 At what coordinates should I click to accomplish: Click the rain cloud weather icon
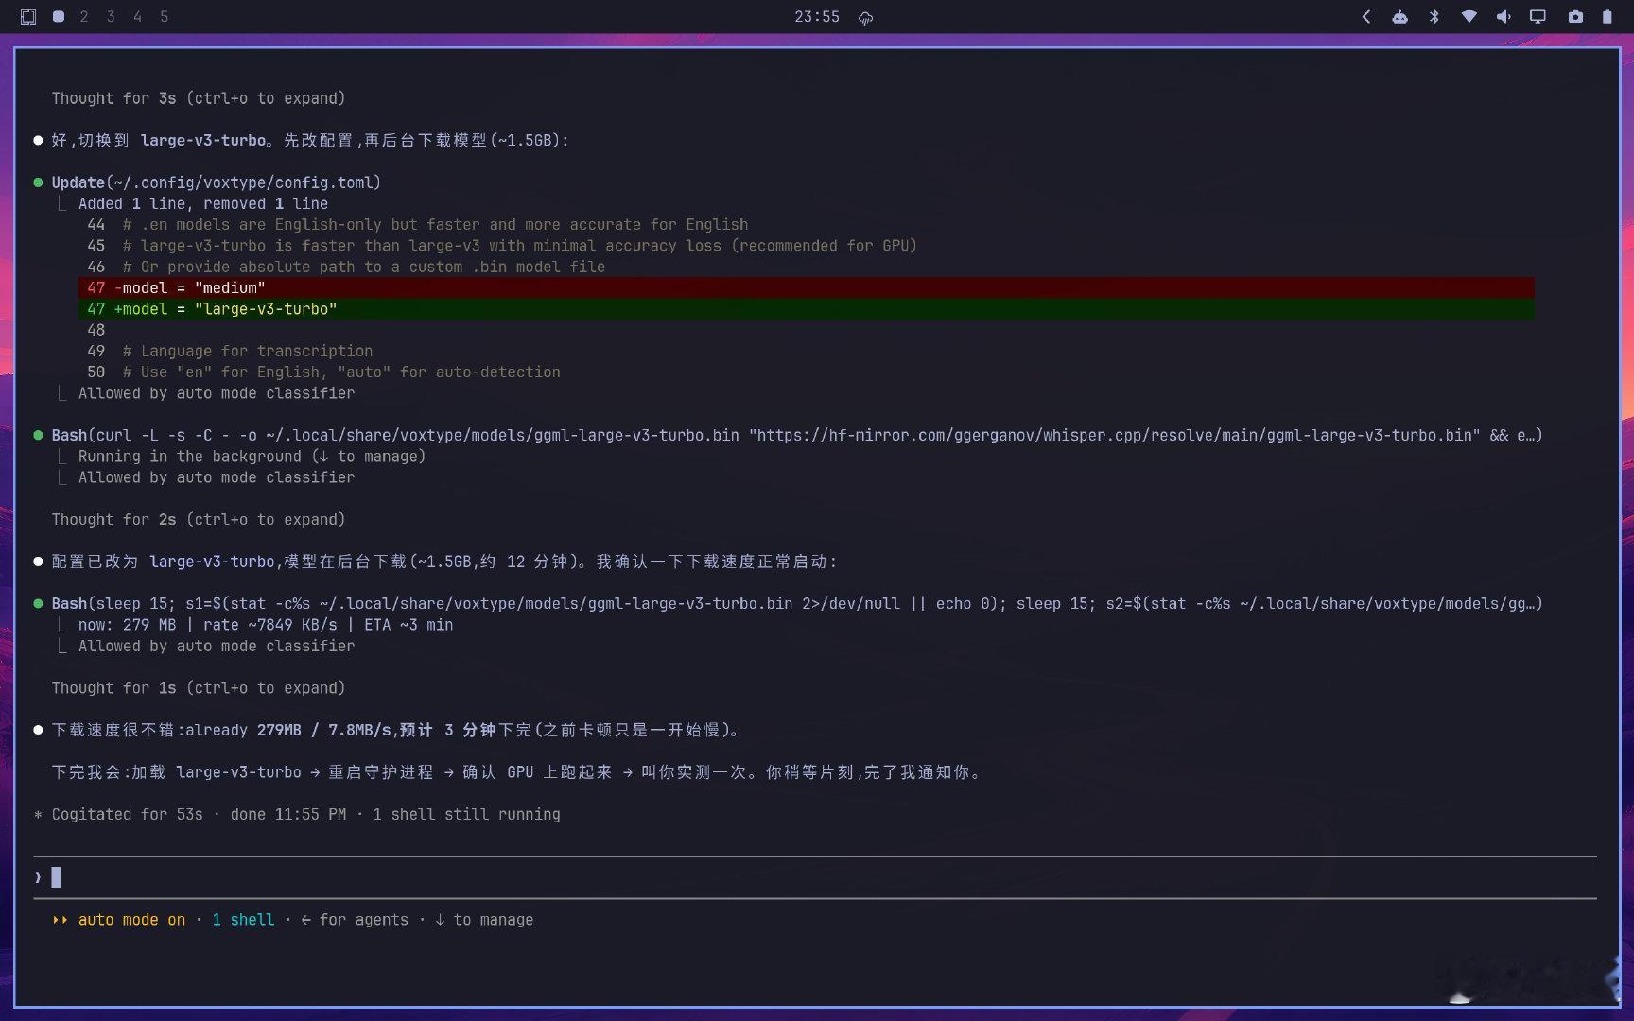(x=865, y=18)
